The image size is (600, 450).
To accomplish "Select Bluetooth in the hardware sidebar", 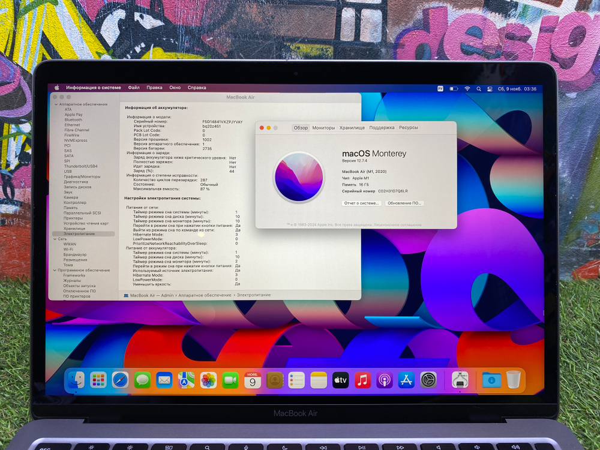I will coord(73,119).
